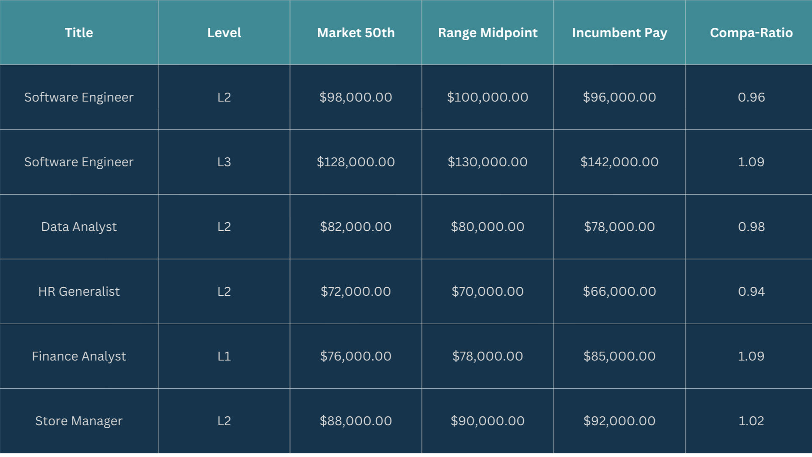Select the L3 level cell
Screen dimensions: 812x457
coord(224,162)
